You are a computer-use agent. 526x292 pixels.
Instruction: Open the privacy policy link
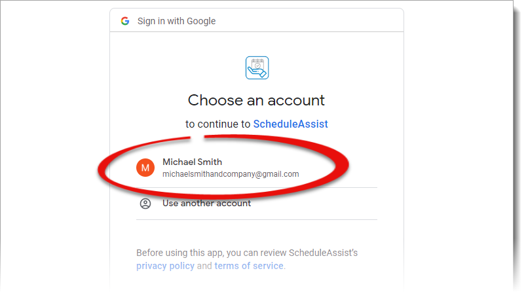tap(165, 266)
